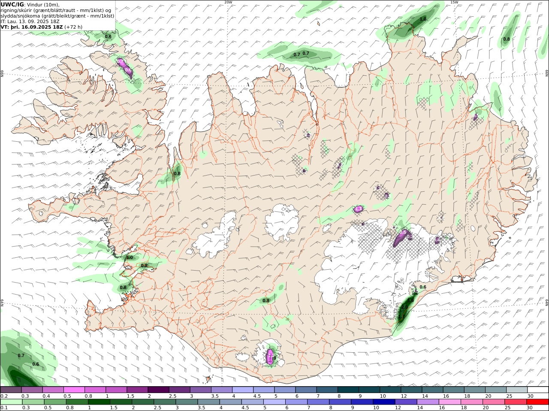Pick the rain legend swatch between 0.5 and 0.8
Viewport: 549px width, 411px height.
55,402
